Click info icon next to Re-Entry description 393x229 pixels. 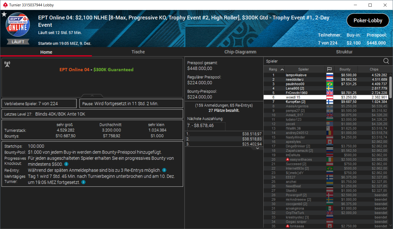click(x=164, y=170)
